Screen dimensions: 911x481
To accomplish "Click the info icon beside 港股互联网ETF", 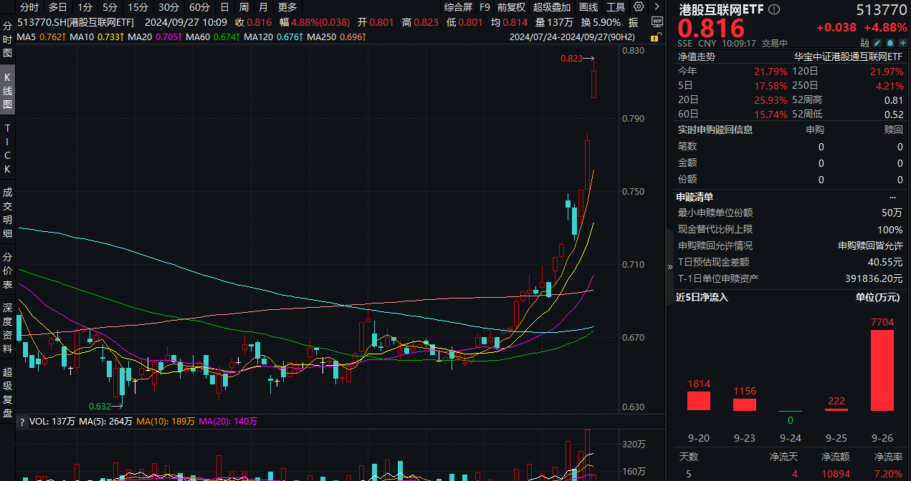I will [773, 9].
